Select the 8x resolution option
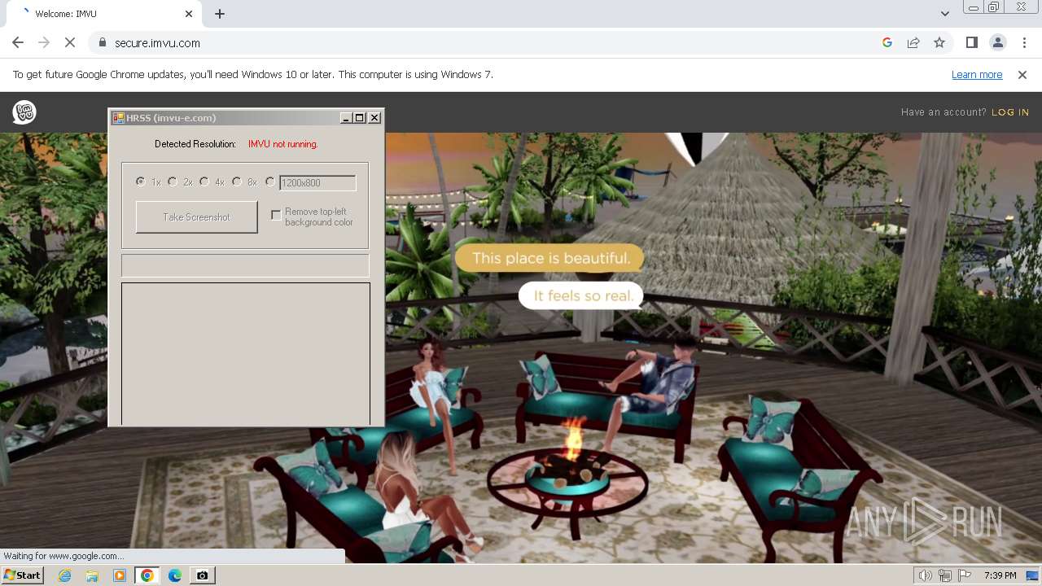This screenshot has width=1042, height=586. (237, 181)
